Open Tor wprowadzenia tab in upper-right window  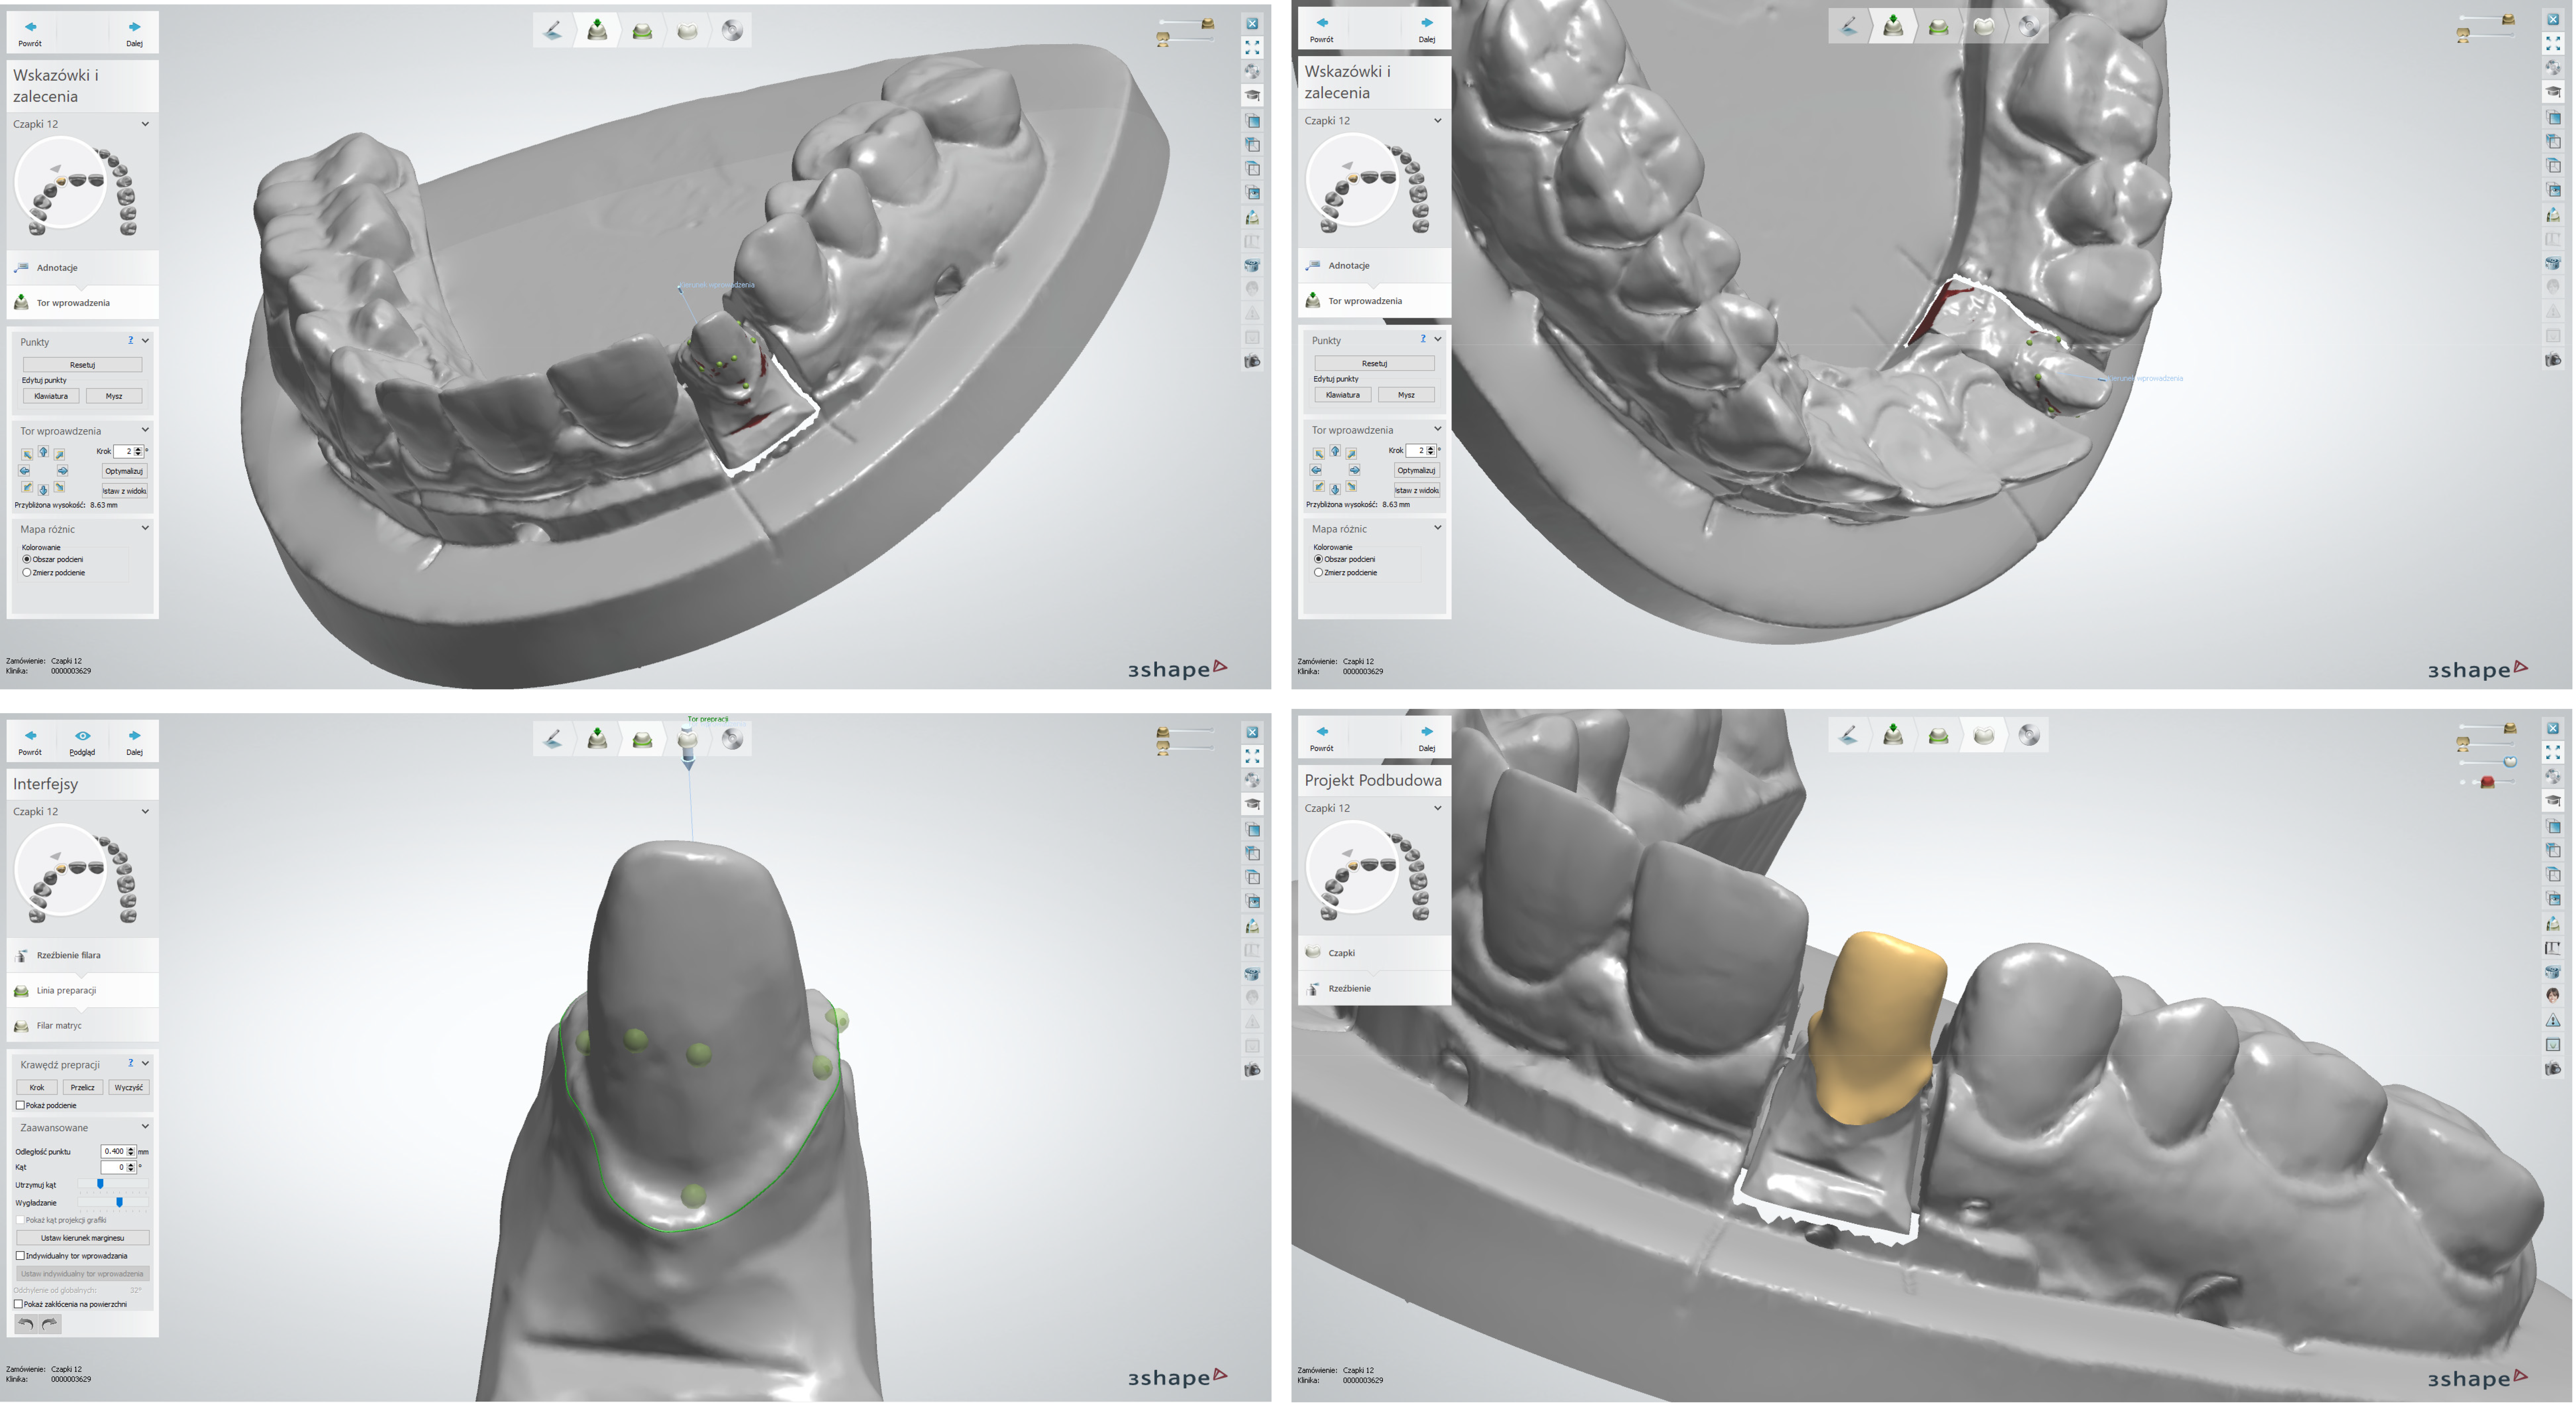point(1374,300)
